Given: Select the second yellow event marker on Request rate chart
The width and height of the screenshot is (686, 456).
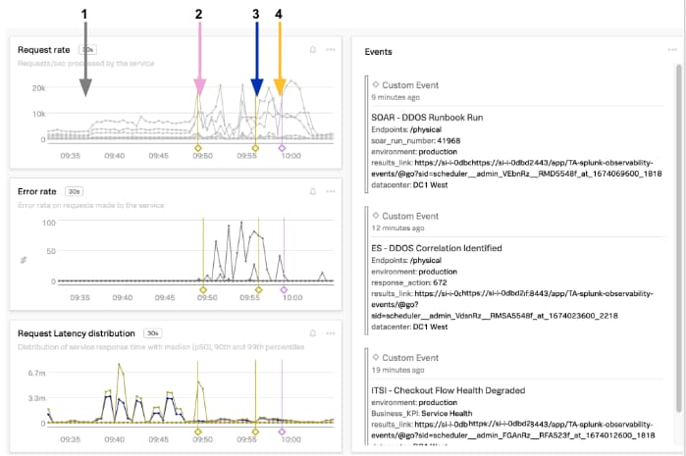Looking at the screenshot, I should [x=255, y=148].
